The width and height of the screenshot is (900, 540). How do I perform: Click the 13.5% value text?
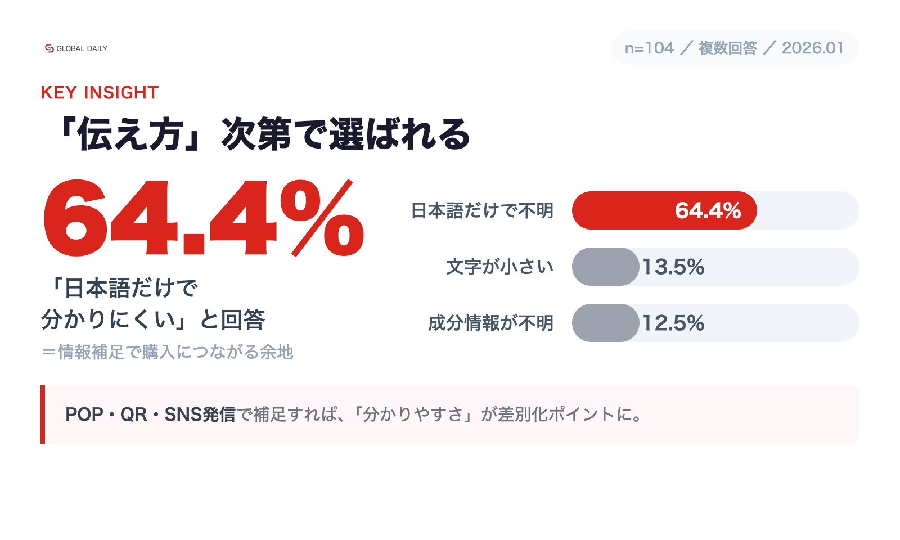pos(673,267)
